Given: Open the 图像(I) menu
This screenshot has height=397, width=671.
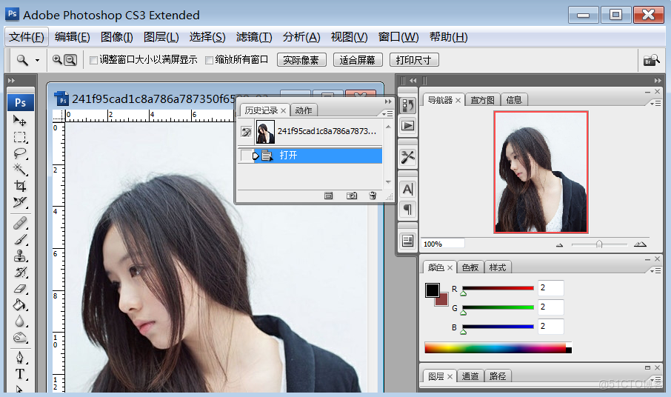Looking at the screenshot, I should [x=117, y=37].
